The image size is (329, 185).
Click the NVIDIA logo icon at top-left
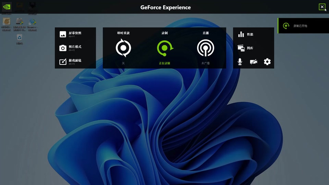pos(7,7)
